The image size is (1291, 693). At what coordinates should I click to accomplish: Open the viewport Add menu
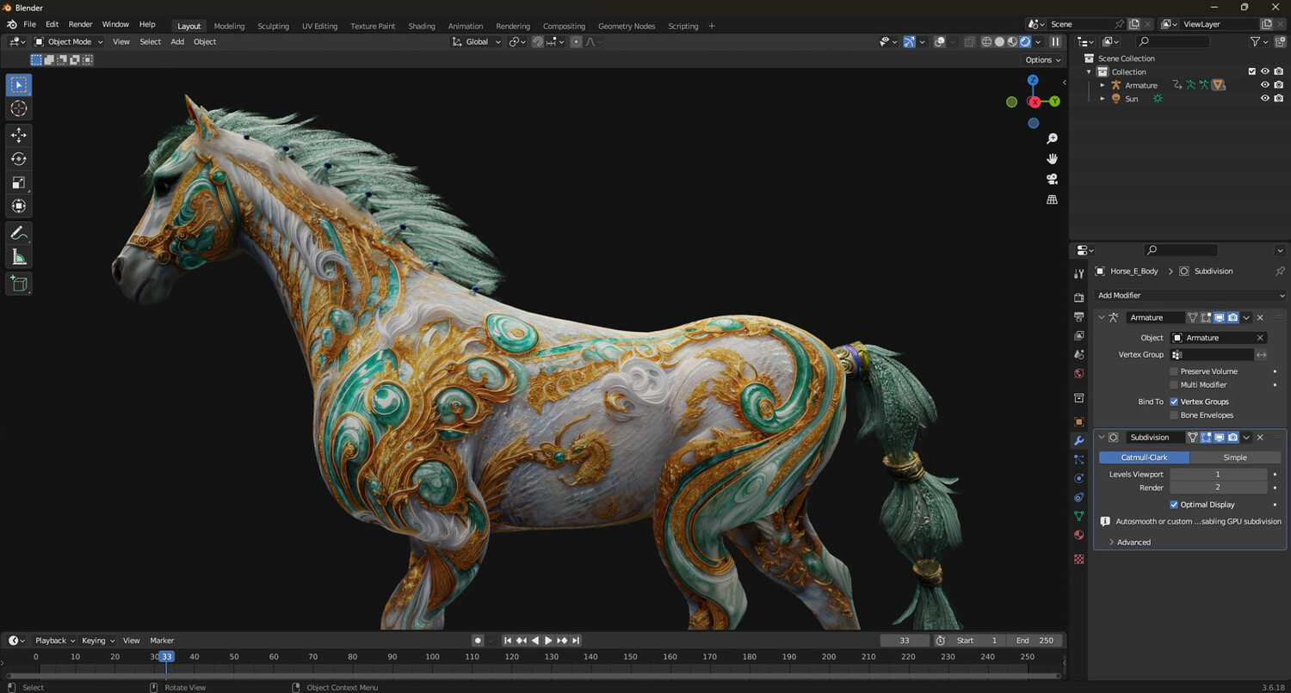pyautogui.click(x=177, y=41)
